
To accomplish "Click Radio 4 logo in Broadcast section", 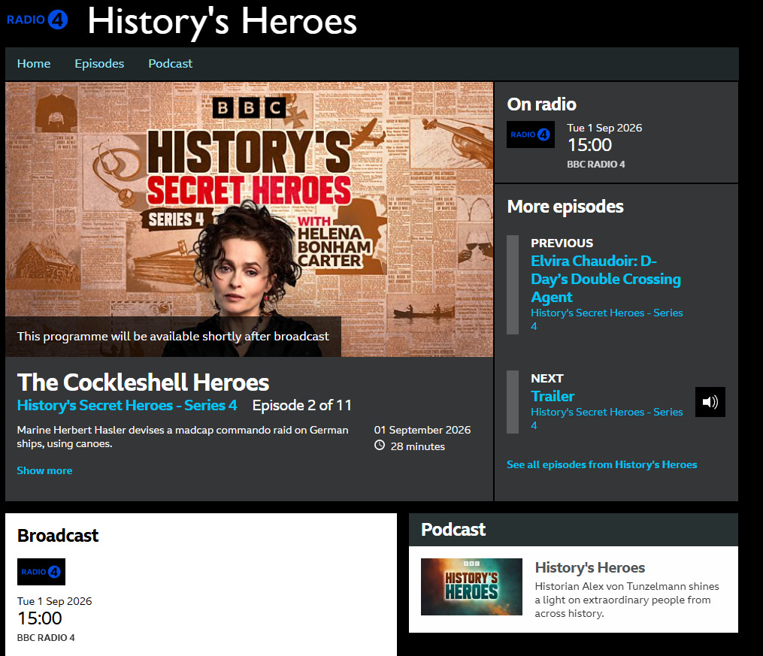I will (41, 572).
